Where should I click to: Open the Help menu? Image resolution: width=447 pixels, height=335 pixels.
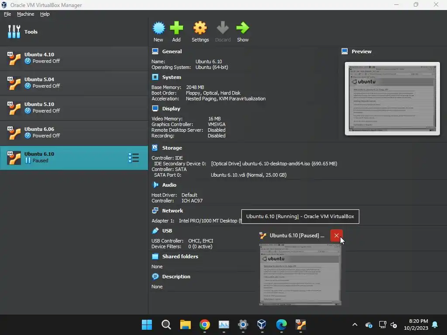[45, 14]
